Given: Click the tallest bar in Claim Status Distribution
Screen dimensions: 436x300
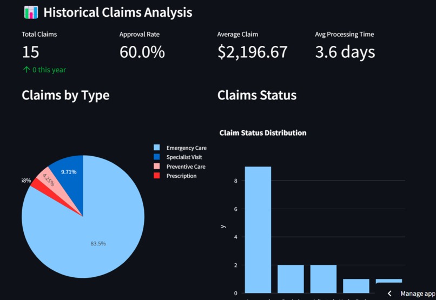Looking at the screenshot, I should click(x=258, y=230).
